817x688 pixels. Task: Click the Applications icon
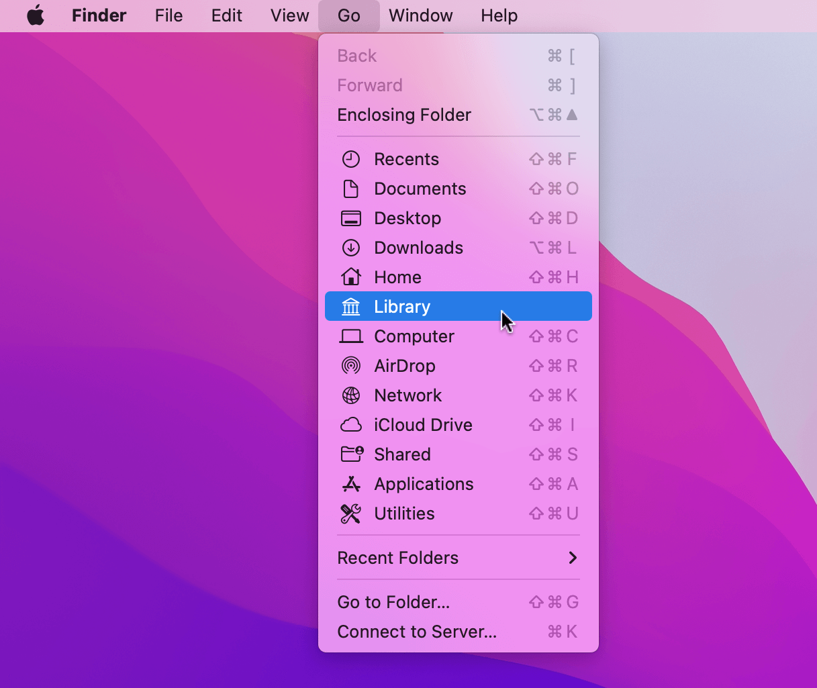[x=351, y=484]
